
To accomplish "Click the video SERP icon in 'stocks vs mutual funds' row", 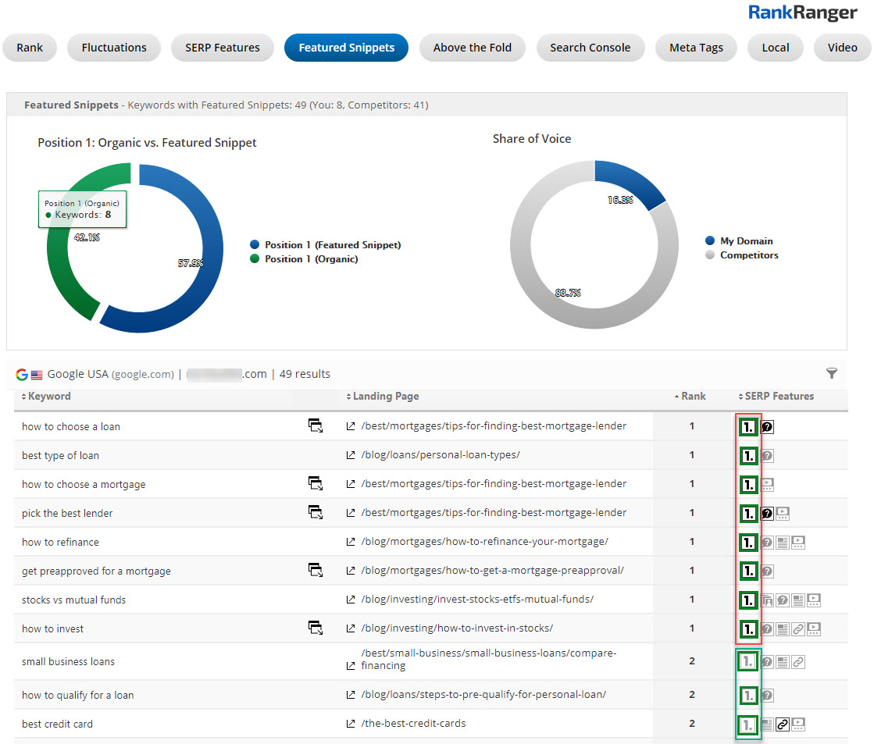I will (x=814, y=600).
